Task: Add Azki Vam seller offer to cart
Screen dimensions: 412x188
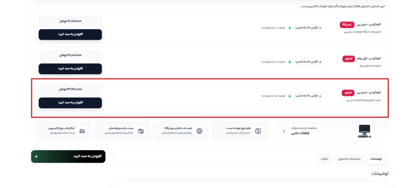Action: click(x=70, y=69)
